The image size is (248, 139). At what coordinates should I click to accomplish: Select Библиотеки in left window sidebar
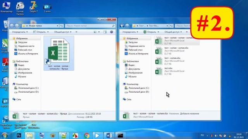[x=21, y=61]
